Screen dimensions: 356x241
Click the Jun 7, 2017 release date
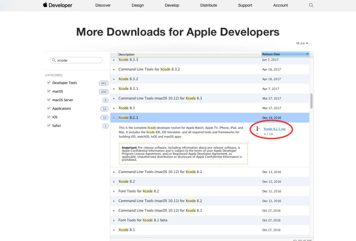[270, 60]
